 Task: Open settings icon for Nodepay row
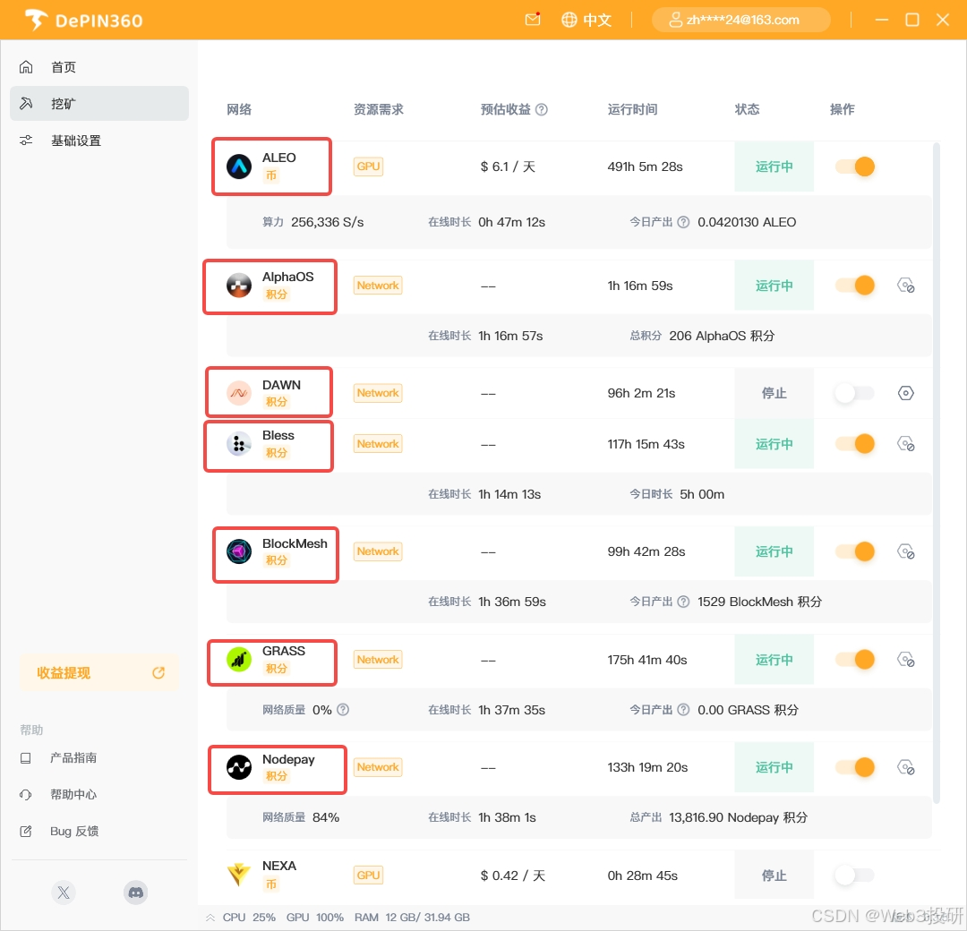click(905, 767)
